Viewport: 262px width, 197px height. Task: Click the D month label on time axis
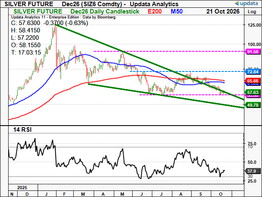click(x=27, y=194)
